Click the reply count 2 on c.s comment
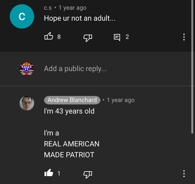Viewport: 195px width, 184px height. pos(127,37)
